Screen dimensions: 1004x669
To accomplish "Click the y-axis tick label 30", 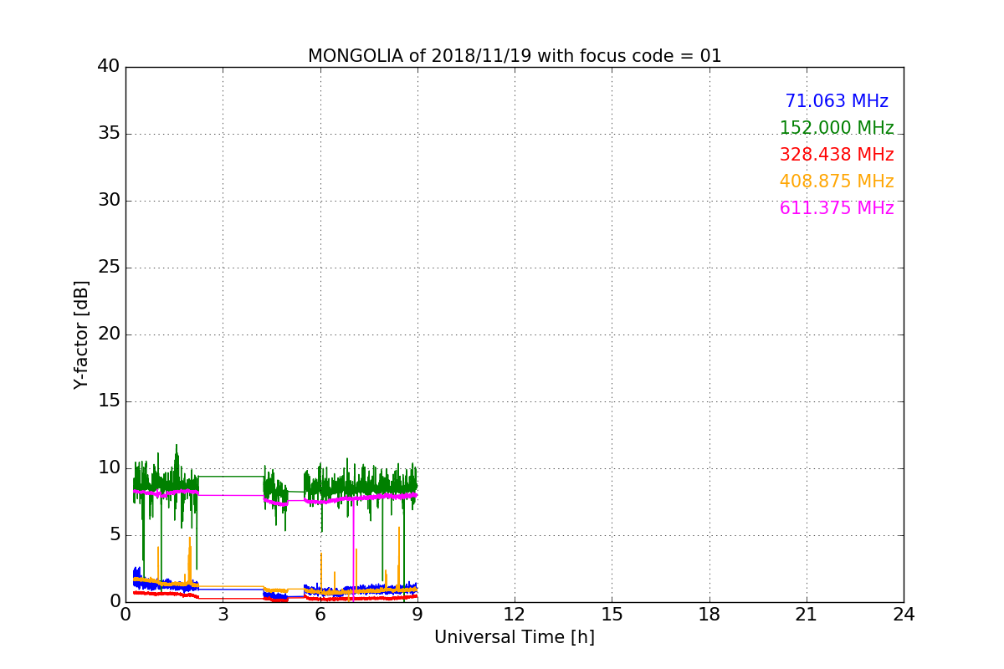I will [x=109, y=201].
